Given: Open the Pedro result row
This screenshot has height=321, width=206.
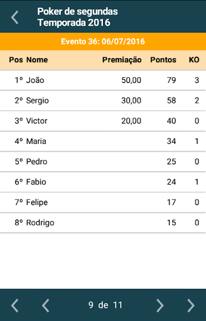Looking at the screenshot, I should [103, 162].
